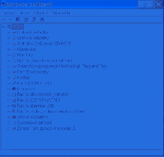Image resolution: width=164 pixels, height=157 pixels.
Task: Click the Řadiče sběrnice USB icon
Action: coord(14,106)
